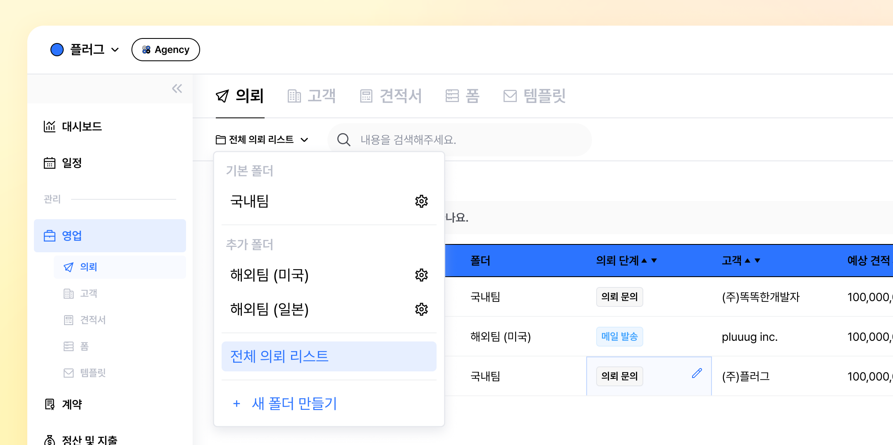The height and width of the screenshot is (445, 893).
Task: Sort the 고객 column header
Action: click(752, 261)
